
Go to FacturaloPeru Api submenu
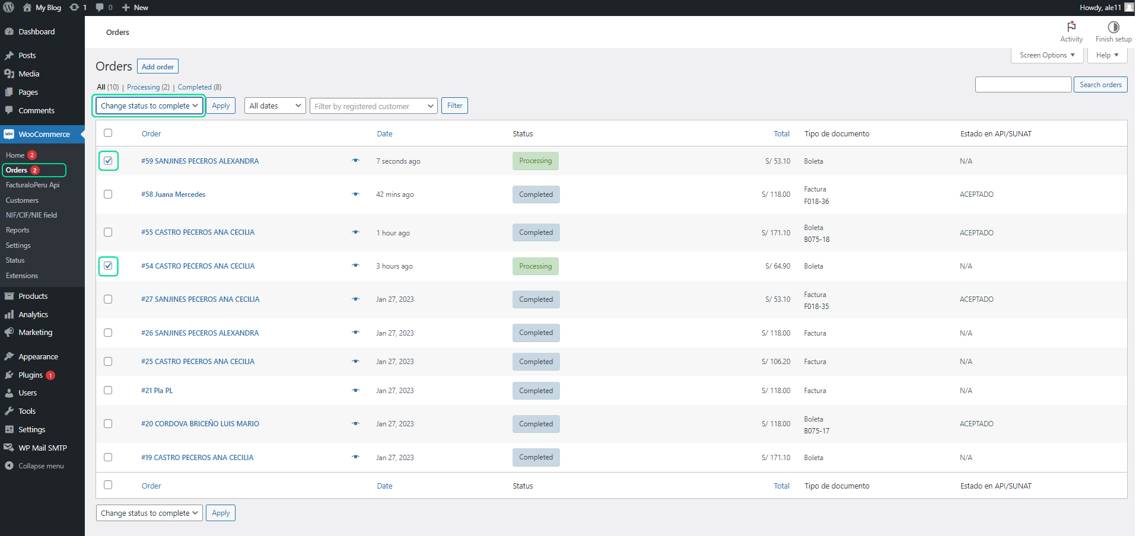[33, 185]
